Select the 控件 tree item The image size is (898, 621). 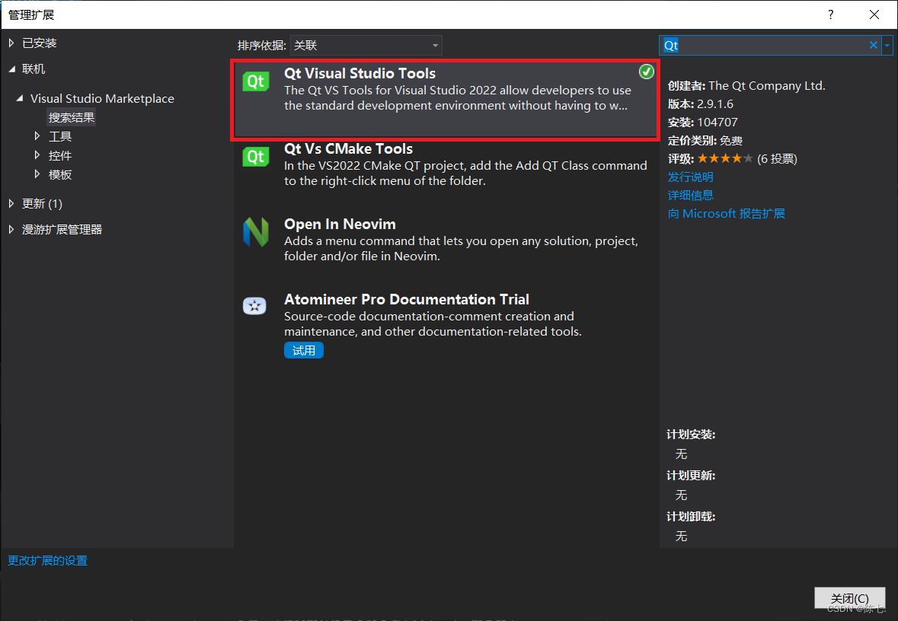point(60,155)
